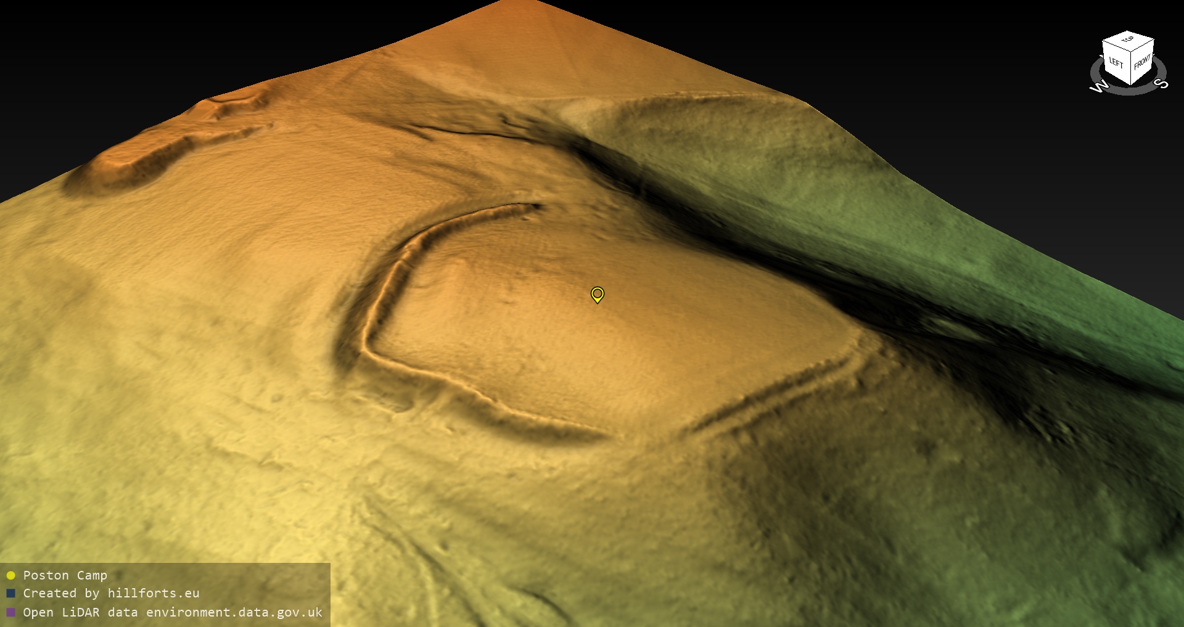
Task: Select the yellow location pin on the hillfort
Action: click(x=597, y=294)
